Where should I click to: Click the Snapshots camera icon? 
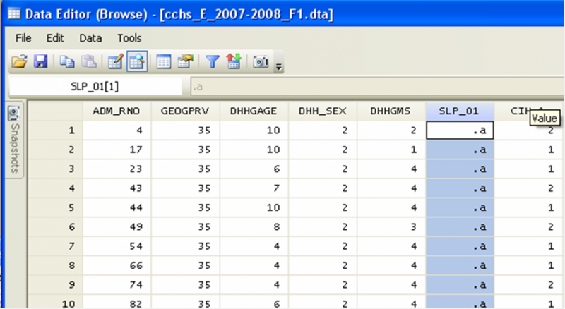(261, 62)
